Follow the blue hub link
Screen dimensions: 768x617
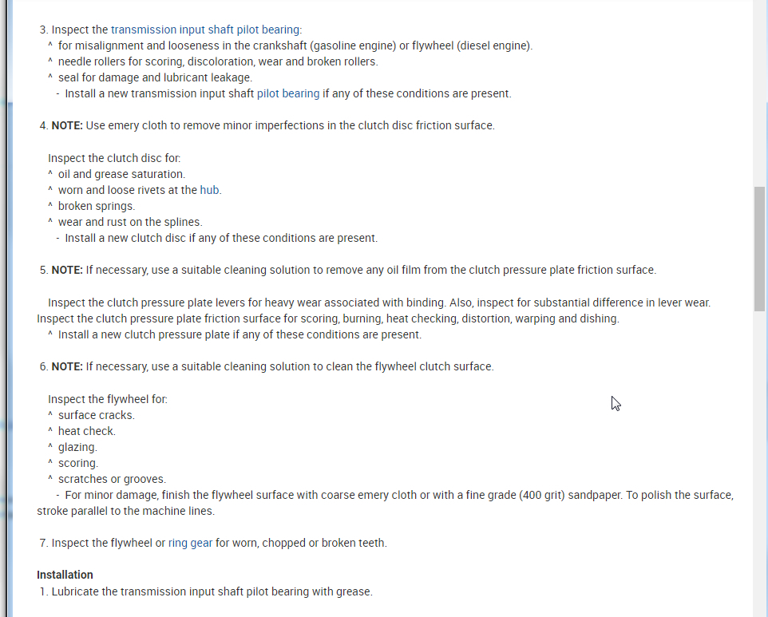point(209,190)
